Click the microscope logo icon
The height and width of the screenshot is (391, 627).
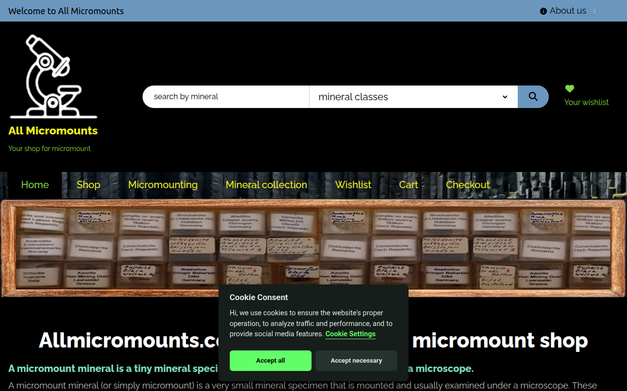pos(54,76)
